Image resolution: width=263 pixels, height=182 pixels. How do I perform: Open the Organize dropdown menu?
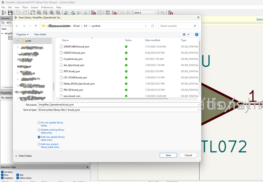22,34
